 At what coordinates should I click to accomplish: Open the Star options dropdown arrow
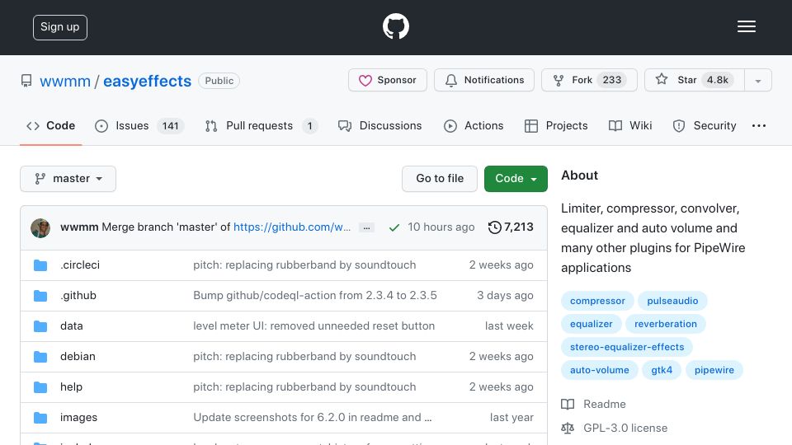pyautogui.click(x=757, y=80)
